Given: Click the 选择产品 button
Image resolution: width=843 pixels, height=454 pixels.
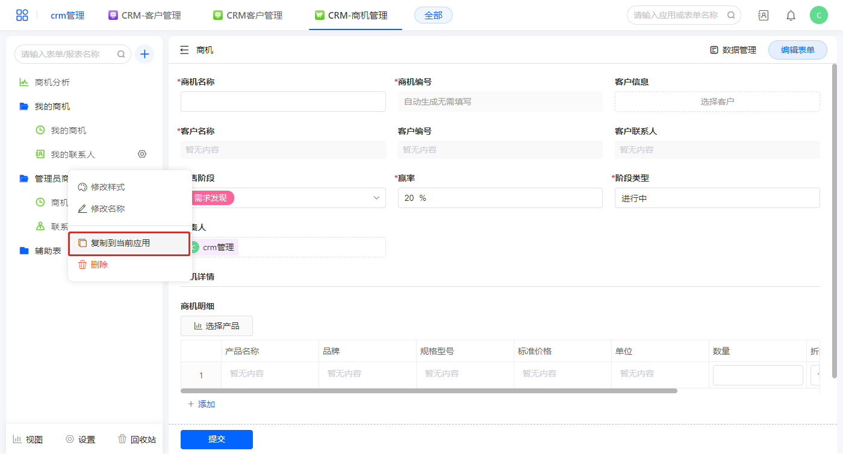Looking at the screenshot, I should [216, 326].
